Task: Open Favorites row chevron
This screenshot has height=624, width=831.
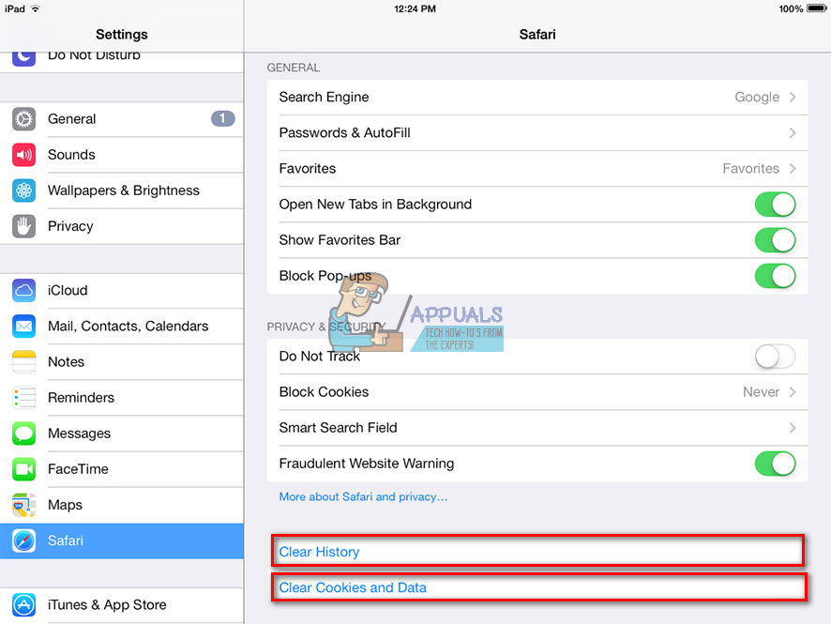Action: pos(793,169)
